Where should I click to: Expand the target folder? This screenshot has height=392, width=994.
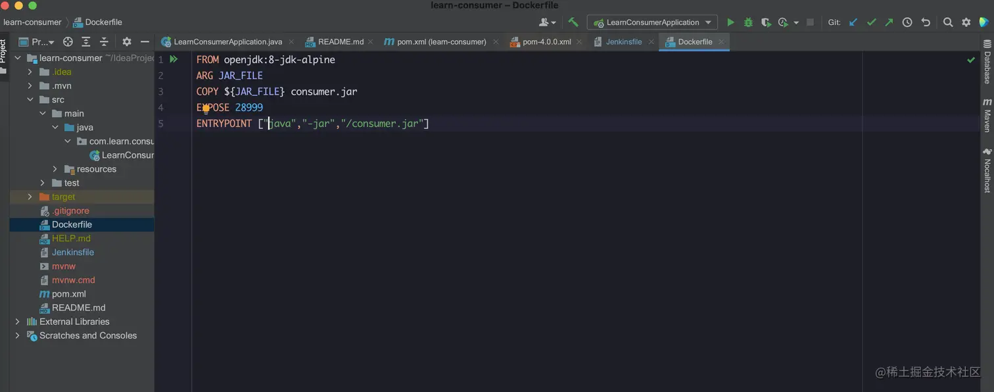(x=30, y=197)
